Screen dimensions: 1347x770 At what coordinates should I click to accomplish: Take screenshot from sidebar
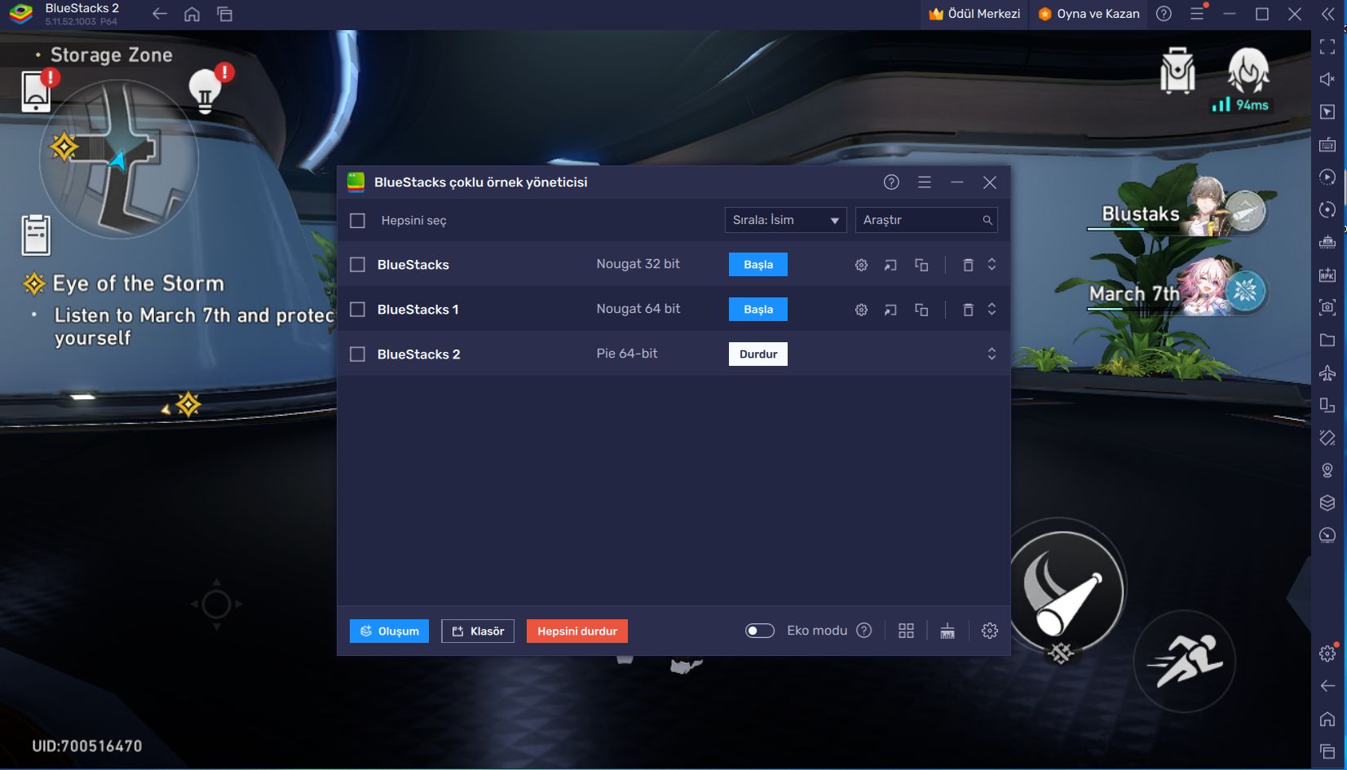pos(1327,307)
